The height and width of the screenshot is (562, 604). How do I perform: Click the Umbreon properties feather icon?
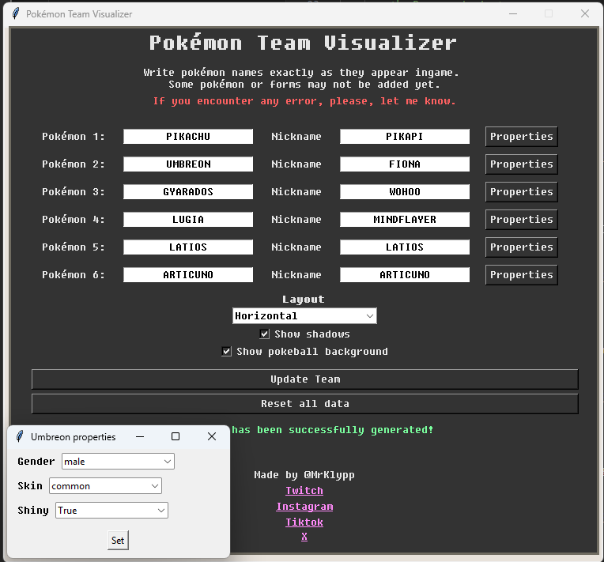(20, 436)
